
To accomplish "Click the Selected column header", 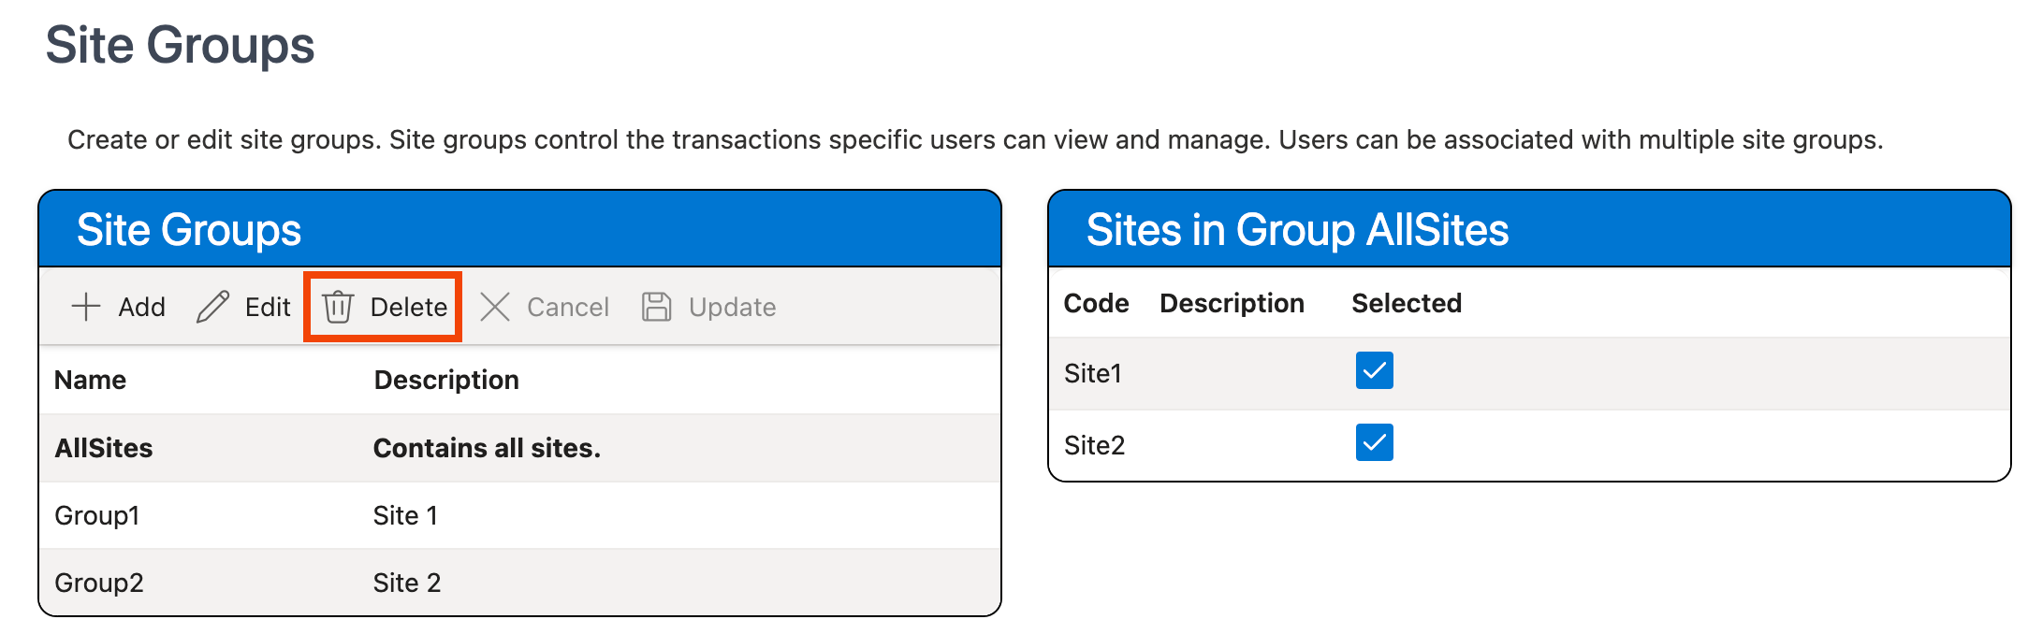I will point(1406,303).
